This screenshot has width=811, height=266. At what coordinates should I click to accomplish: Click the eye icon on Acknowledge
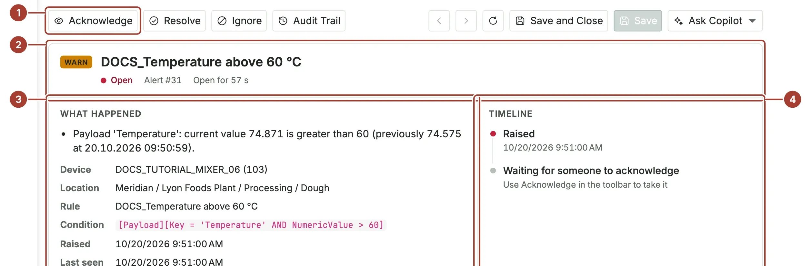(x=59, y=21)
